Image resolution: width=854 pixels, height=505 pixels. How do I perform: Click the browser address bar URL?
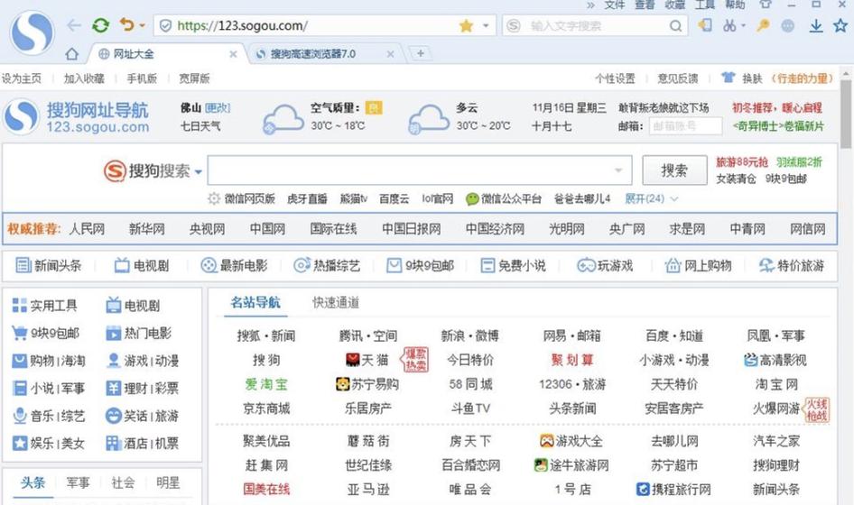(242, 25)
